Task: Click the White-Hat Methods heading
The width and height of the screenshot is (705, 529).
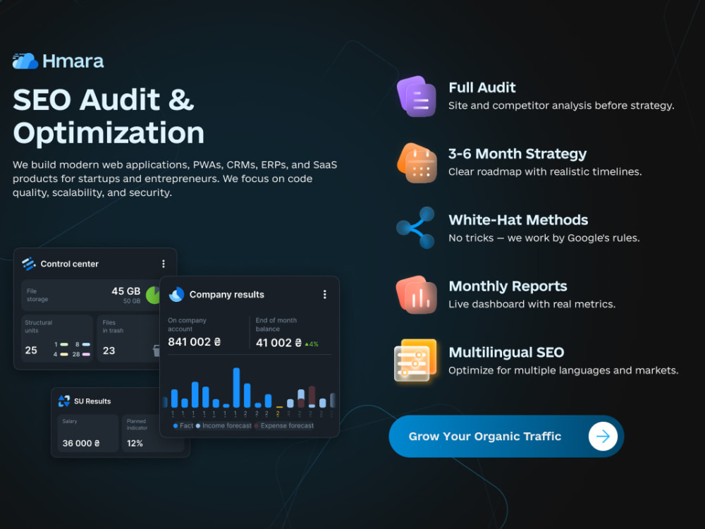Action: coord(518,220)
